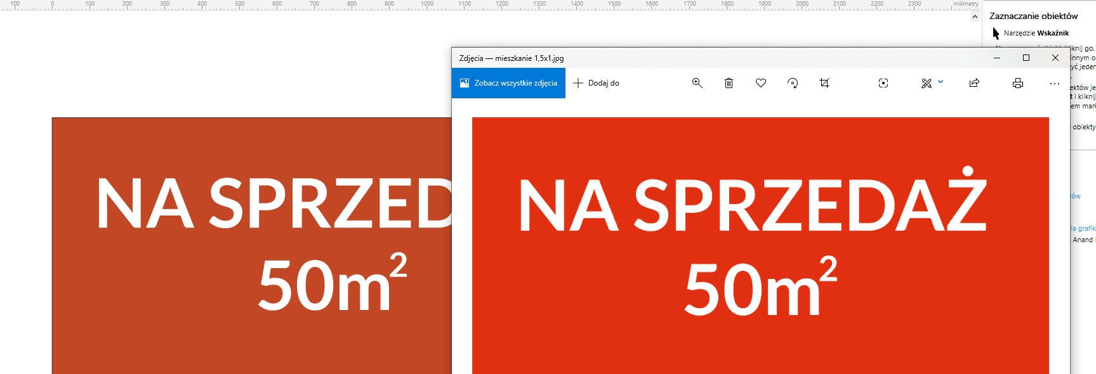The width and height of the screenshot is (1096, 374).
Task: Click the horizontal ruler at 1000 mark
Action: [427, 4]
